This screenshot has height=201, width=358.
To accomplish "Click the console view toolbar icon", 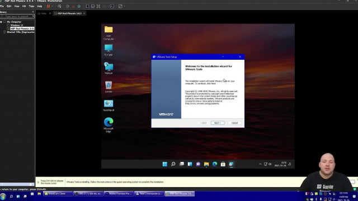I will click(x=112, y=6).
